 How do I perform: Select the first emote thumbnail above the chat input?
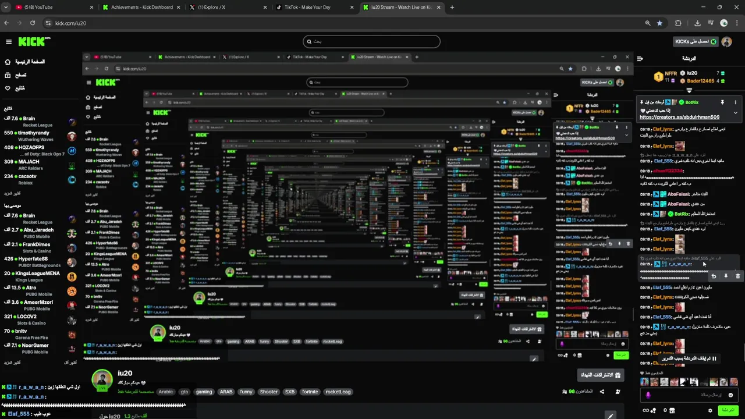click(644, 382)
